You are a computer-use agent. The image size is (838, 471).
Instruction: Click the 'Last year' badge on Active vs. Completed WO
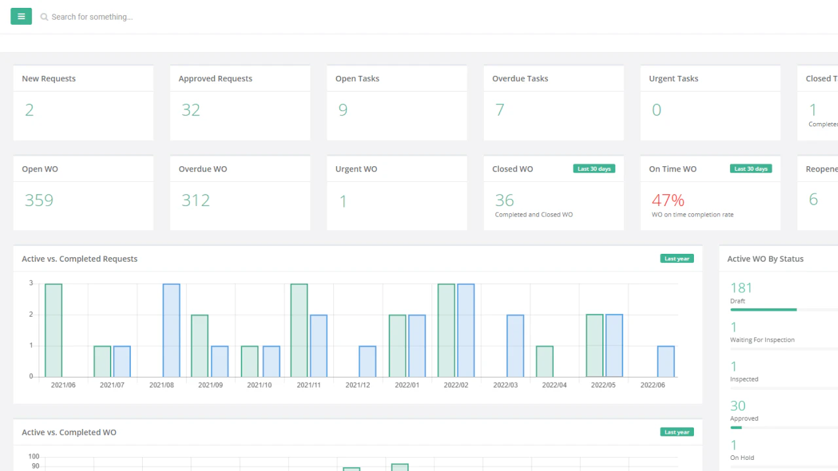(676, 432)
